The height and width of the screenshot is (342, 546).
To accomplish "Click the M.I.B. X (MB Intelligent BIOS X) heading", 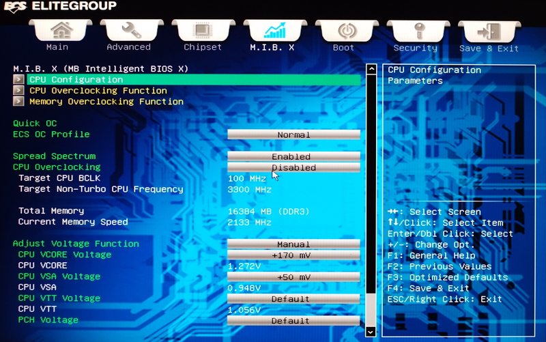I will pos(100,69).
